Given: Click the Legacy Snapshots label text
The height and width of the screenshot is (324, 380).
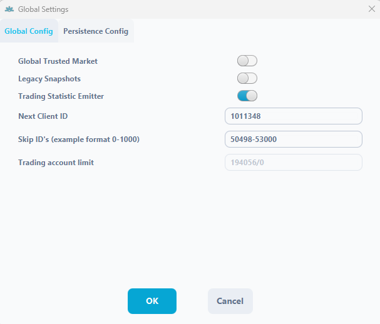Looking at the screenshot, I should [49, 79].
